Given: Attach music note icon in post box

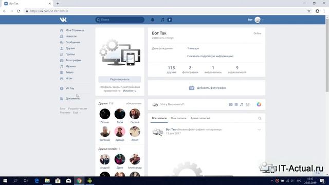Looking at the screenshot, I should pos(242,104).
